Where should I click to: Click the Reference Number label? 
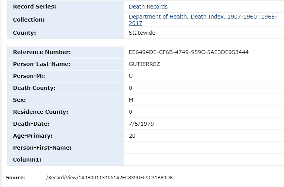pyautogui.click(x=42, y=52)
